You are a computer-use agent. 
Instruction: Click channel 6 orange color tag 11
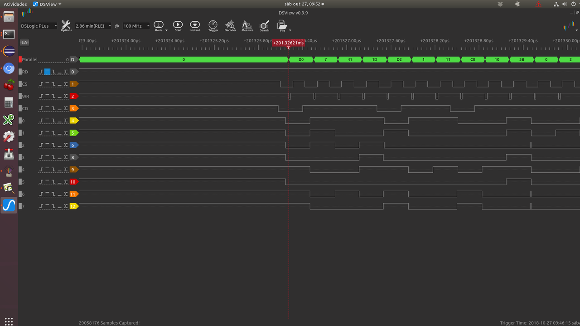(74, 194)
